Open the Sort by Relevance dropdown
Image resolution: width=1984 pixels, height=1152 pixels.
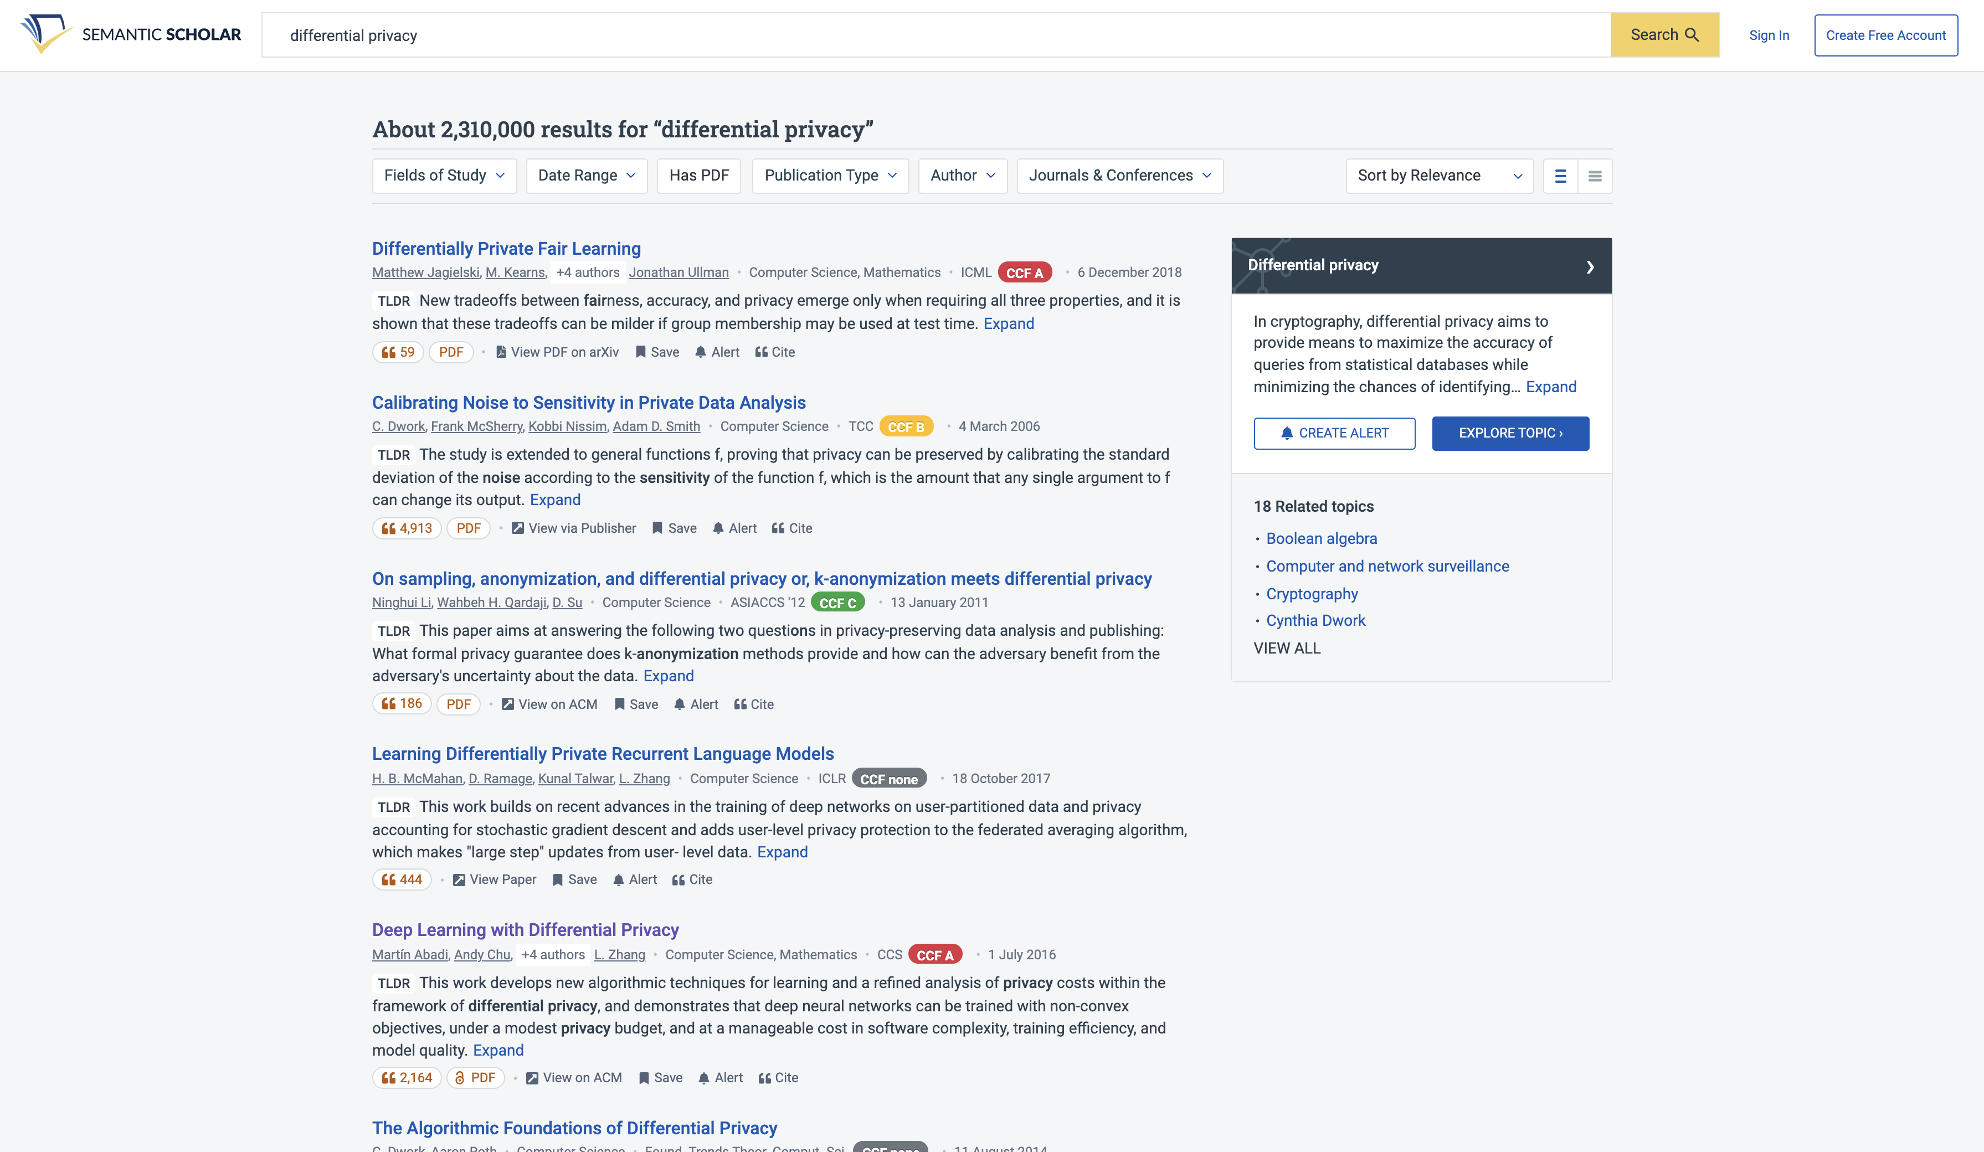(1438, 176)
